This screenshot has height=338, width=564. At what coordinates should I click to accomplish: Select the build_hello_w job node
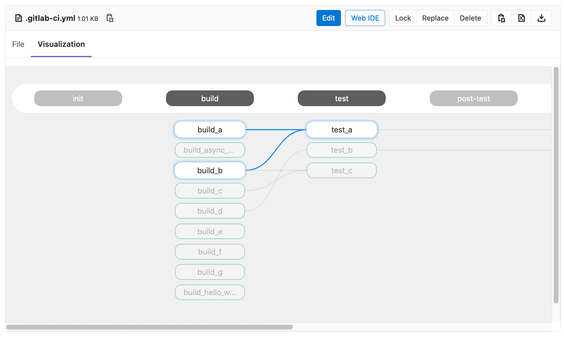[209, 292]
